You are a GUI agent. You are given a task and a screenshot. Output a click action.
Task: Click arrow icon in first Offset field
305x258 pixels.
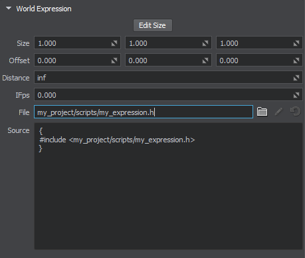114,61
